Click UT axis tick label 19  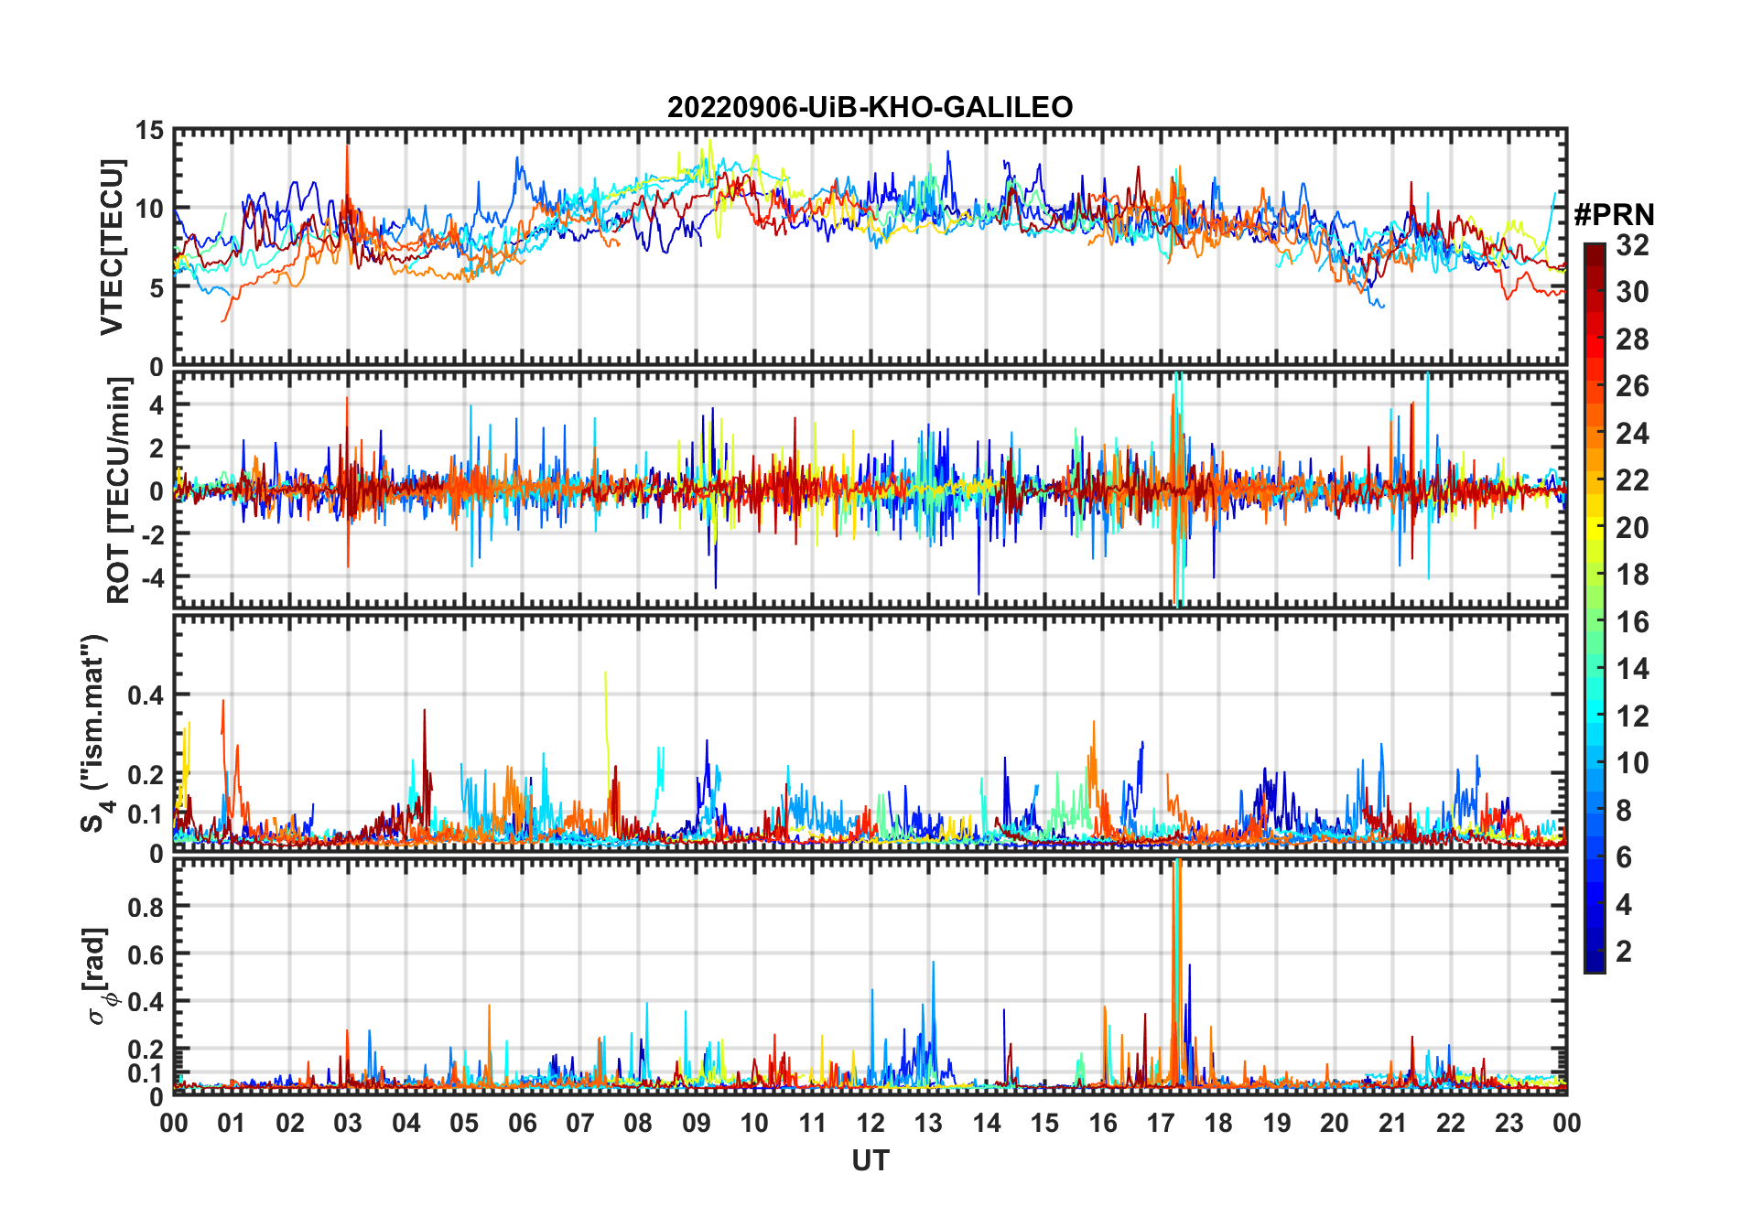(x=1277, y=1123)
